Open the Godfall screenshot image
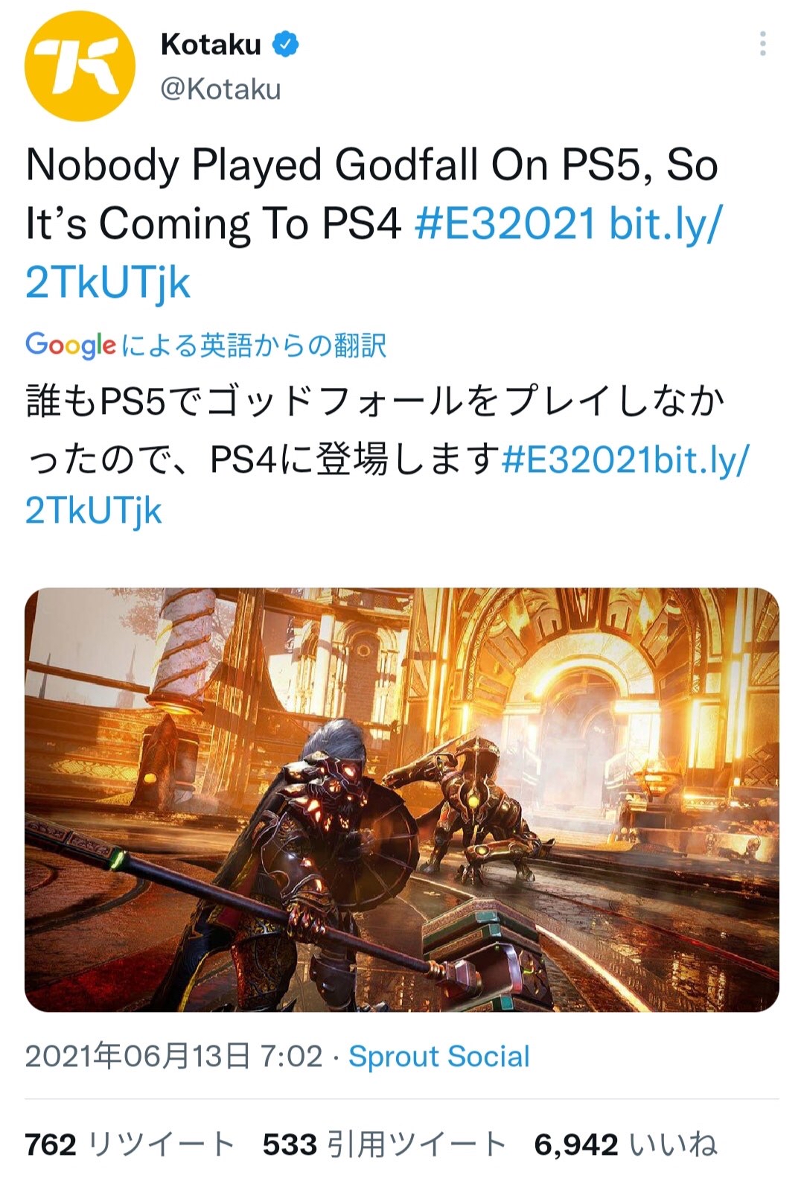Screen dimensions: 804x1181 (x=402, y=800)
